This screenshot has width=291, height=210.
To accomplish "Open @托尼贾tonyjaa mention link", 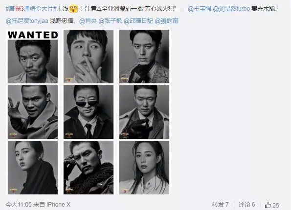I will (x=27, y=21).
